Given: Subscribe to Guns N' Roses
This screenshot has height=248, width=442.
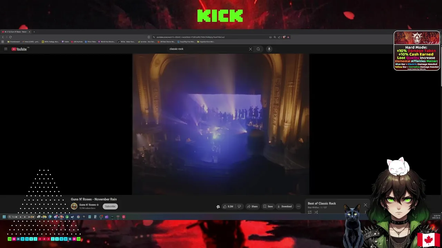Looking at the screenshot, I should coord(110,206).
